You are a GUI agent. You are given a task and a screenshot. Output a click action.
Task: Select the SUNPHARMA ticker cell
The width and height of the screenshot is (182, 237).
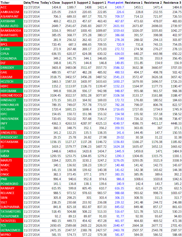tap(11, 207)
